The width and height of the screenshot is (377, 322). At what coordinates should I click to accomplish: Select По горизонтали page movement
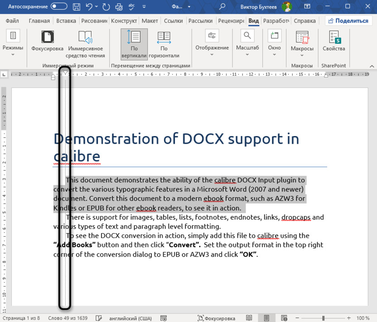164,43
